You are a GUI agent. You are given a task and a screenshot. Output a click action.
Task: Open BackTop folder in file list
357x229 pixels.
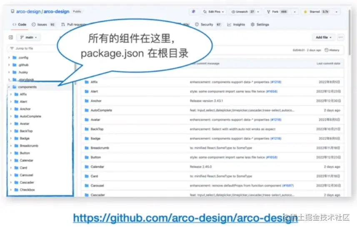click(97, 129)
